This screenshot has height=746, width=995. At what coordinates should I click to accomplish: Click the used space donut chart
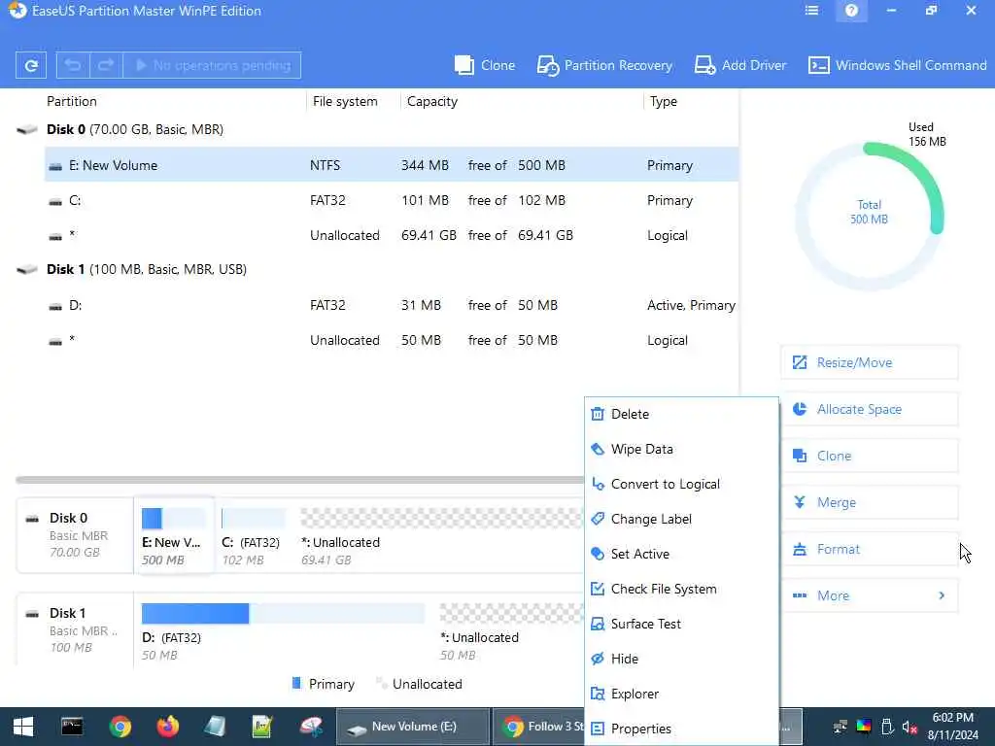(x=870, y=216)
